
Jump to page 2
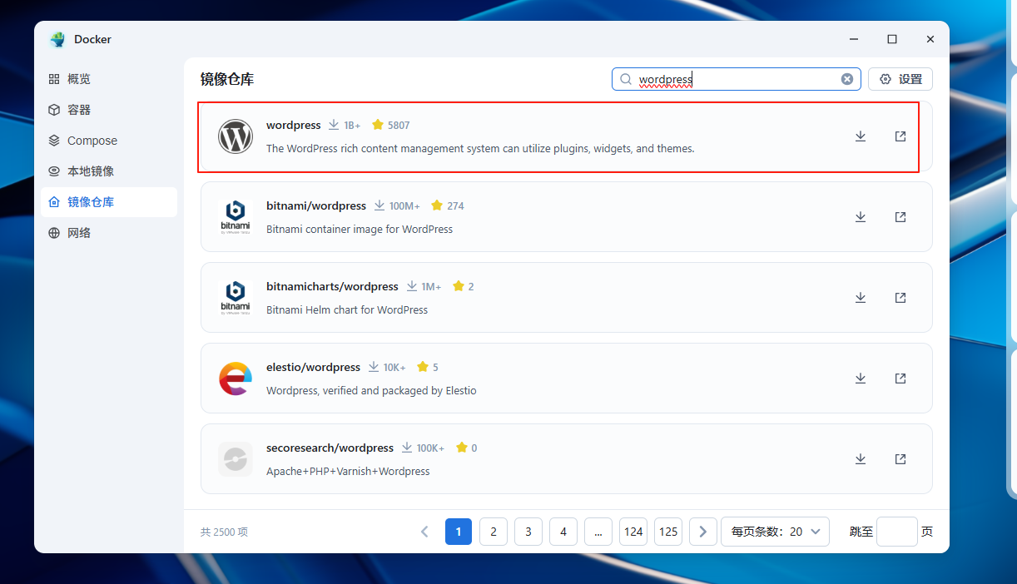(494, 532)
